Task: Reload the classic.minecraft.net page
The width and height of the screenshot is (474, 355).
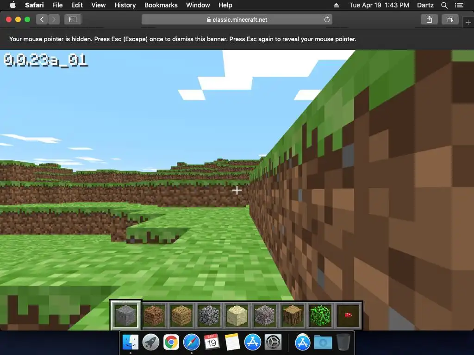Action: tap(327, 19)
